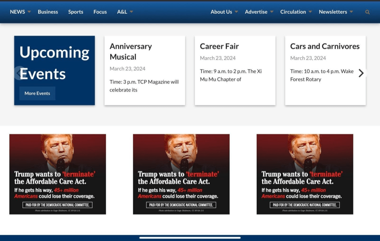Expand the Circulation dropdown
Image resolution: width=380 pixels, height=241 pixels.
click(x=310, y=12)
